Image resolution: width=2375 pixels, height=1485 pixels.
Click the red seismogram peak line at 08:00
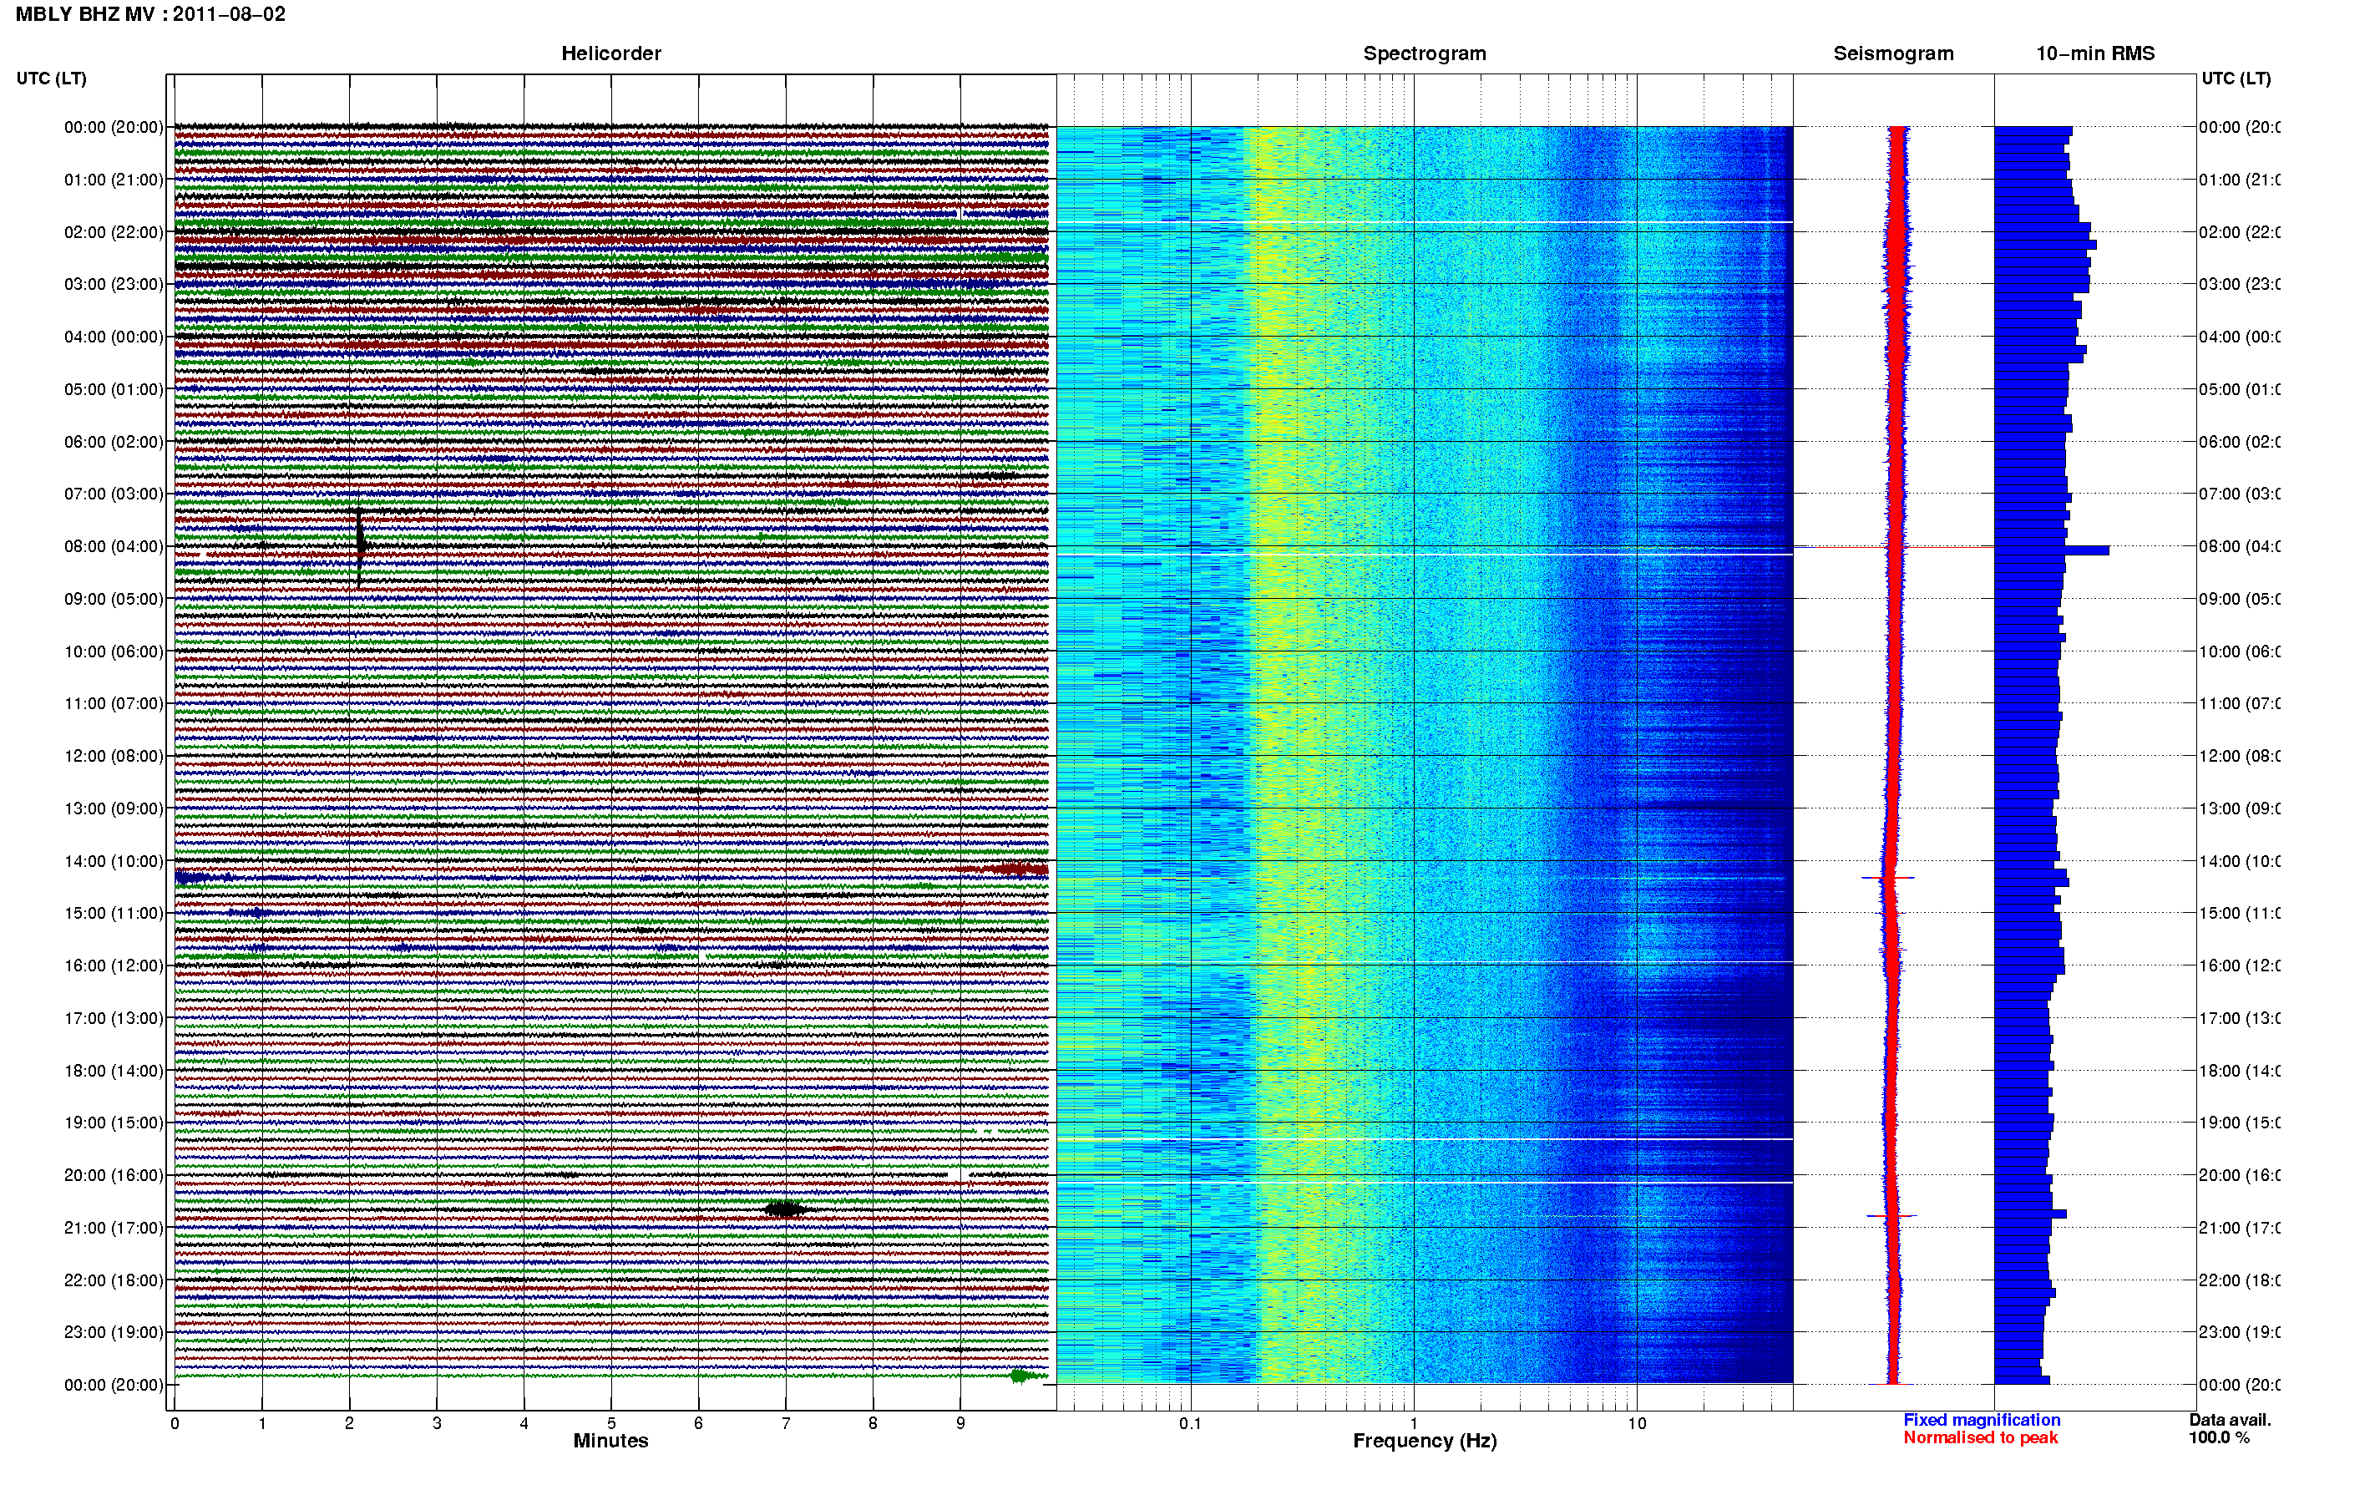click(x=1893, y=546)
